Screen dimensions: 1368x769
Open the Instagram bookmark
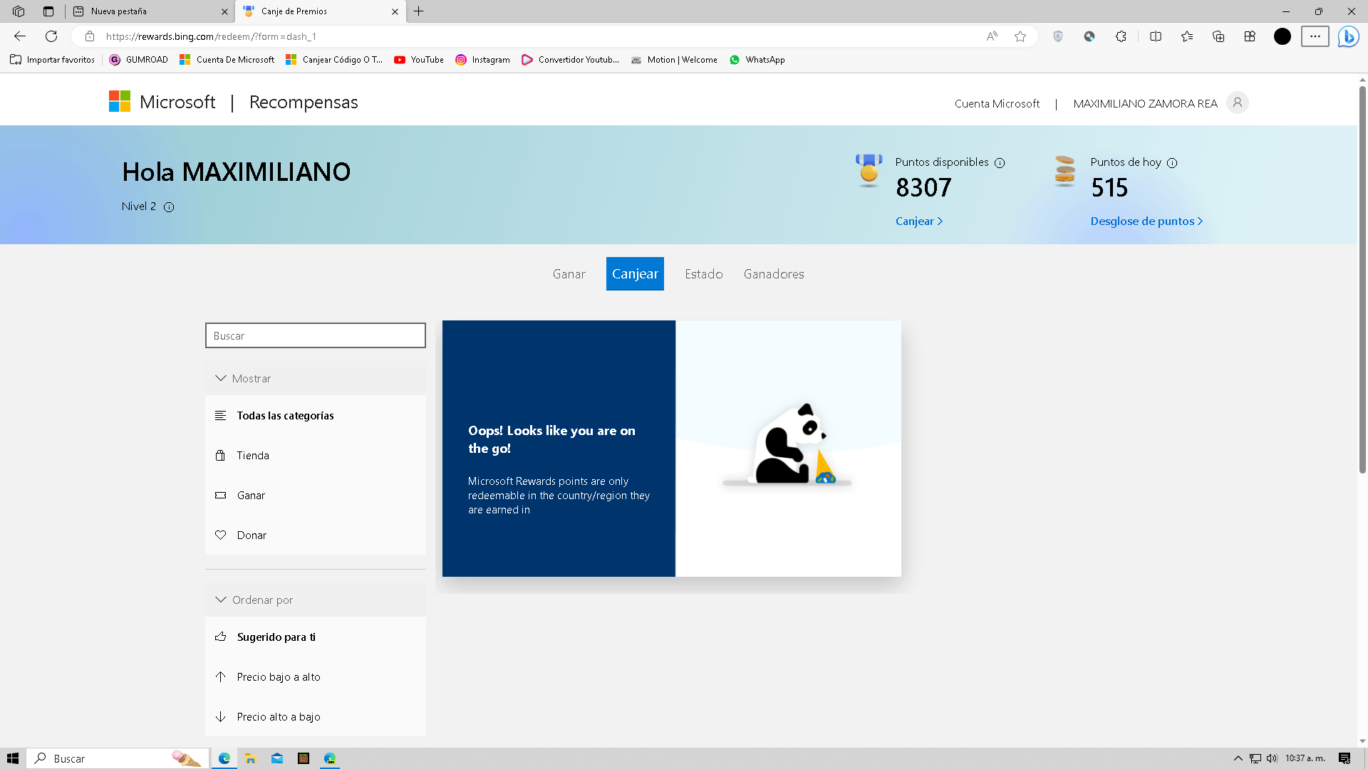click(x=483, y=60)
